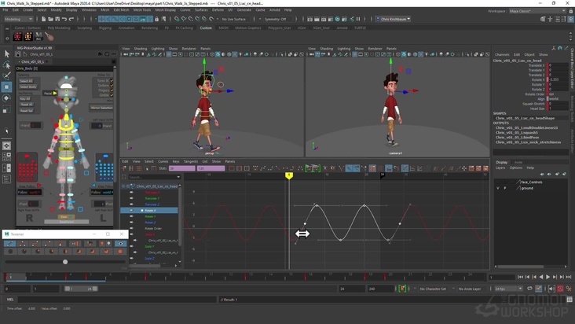
Task: Toggle the Deform checkbox in picker
Action: click(x=112, y=86)
